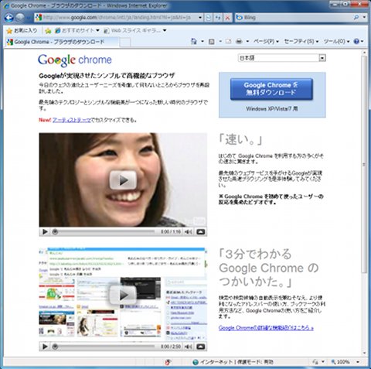Expand the Help dropdown arrow
This screenshot has width=371, height=369.
362,41
